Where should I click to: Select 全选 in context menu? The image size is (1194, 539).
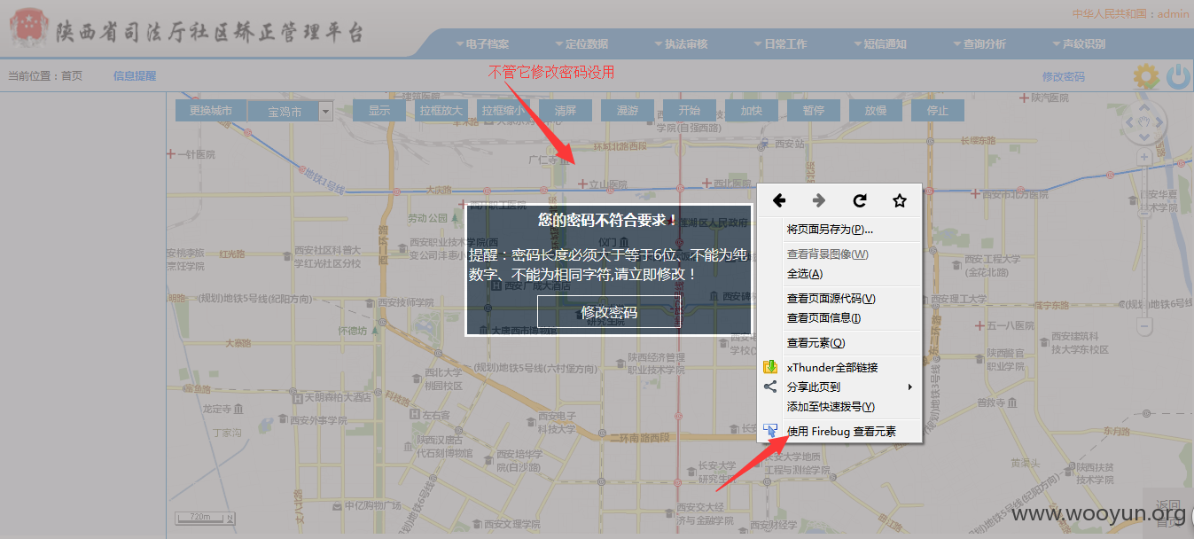[839, 274]
